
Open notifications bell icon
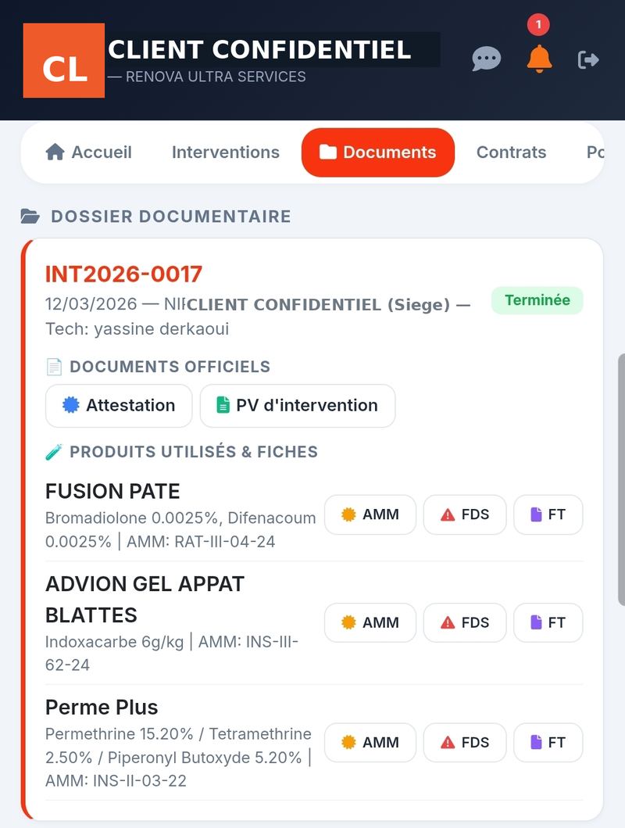(539, 59)
